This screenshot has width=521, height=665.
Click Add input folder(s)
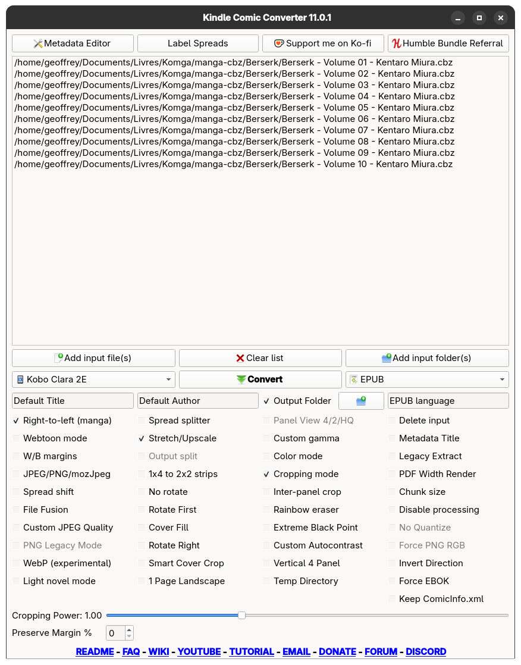[x=427, y=358]
